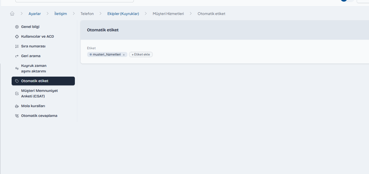Go to the home icon in breadcrumb
Screen dimensions: 369x174
pos(12,14)
